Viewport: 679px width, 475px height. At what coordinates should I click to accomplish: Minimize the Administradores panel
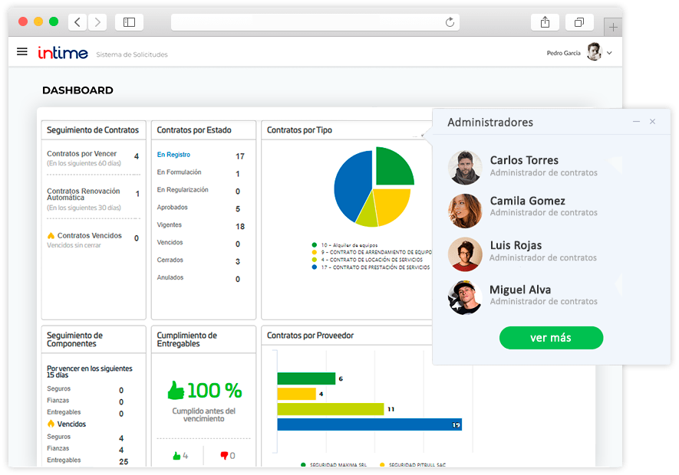point(636,122)
